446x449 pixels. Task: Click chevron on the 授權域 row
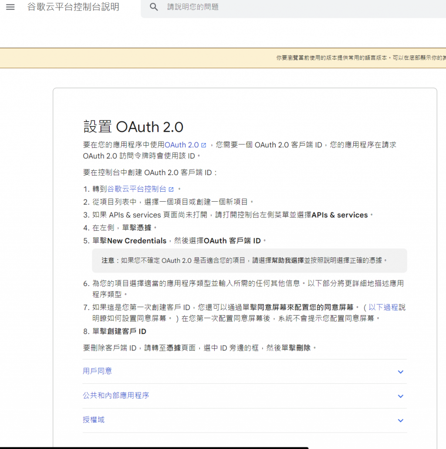click(x=401, y=420)
